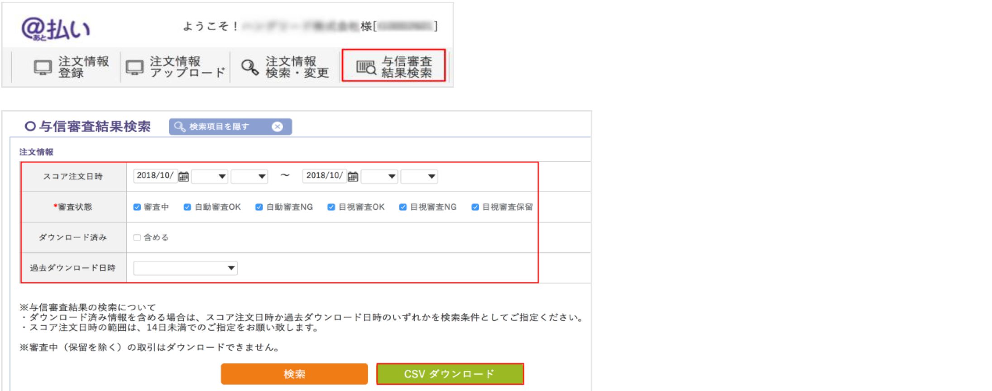Toggle the 目視審査保留 checkbox

click(x=475, y=207)
